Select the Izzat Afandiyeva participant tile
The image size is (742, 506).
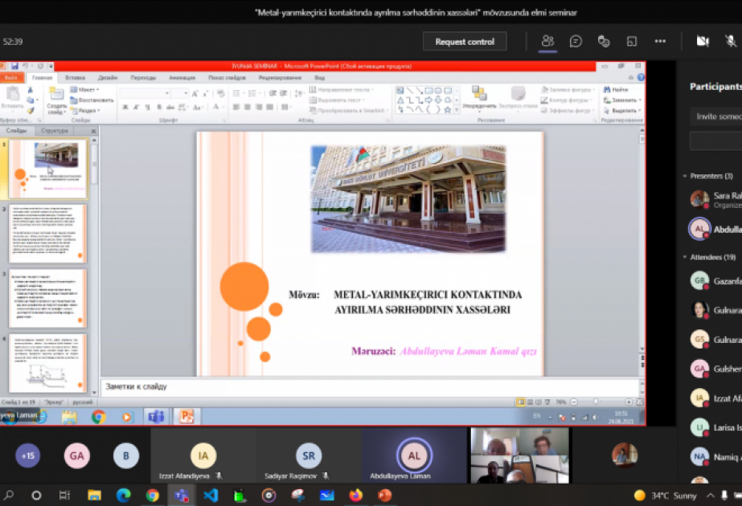[x=203, y=456]
